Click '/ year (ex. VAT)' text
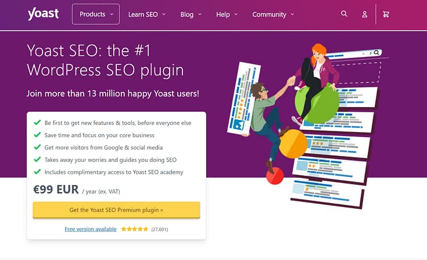427x260 pixels. pos(101,191)
